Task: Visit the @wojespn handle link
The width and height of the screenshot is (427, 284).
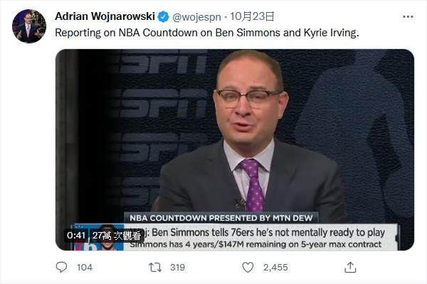Action: (196, 17)
